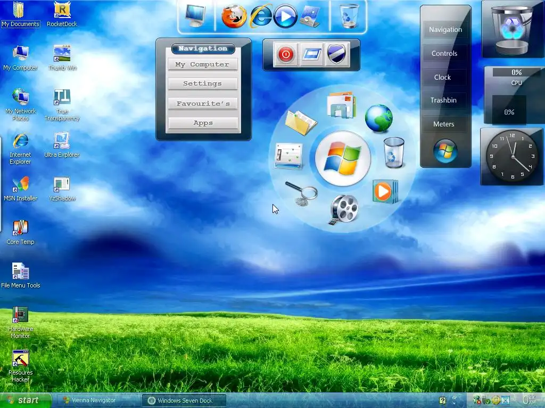Select Meters in the dark sidebar
The image size is (545, 408).
click(444, 124)
